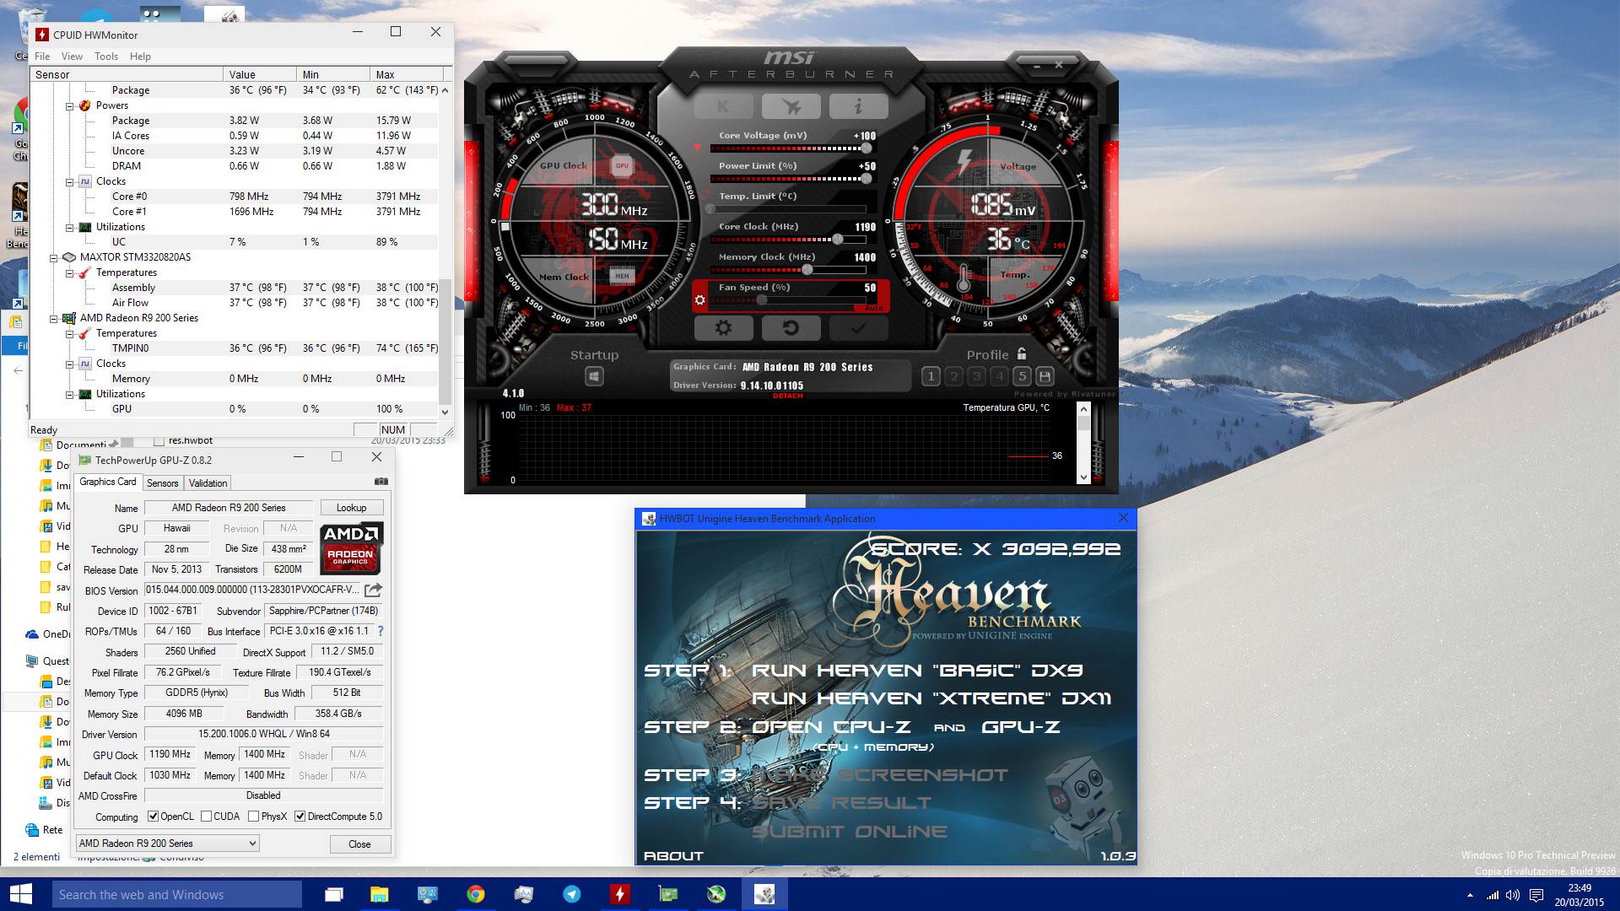Viewport: 1620px width, 911px height.
Task: Collapse the CPU Clocks node above Core #0 in HWMonitor
Action: pyautogui.click(x=70, y=181)
